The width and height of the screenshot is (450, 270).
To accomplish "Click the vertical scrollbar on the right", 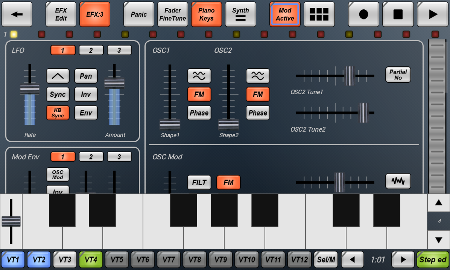I will [436, 112].
